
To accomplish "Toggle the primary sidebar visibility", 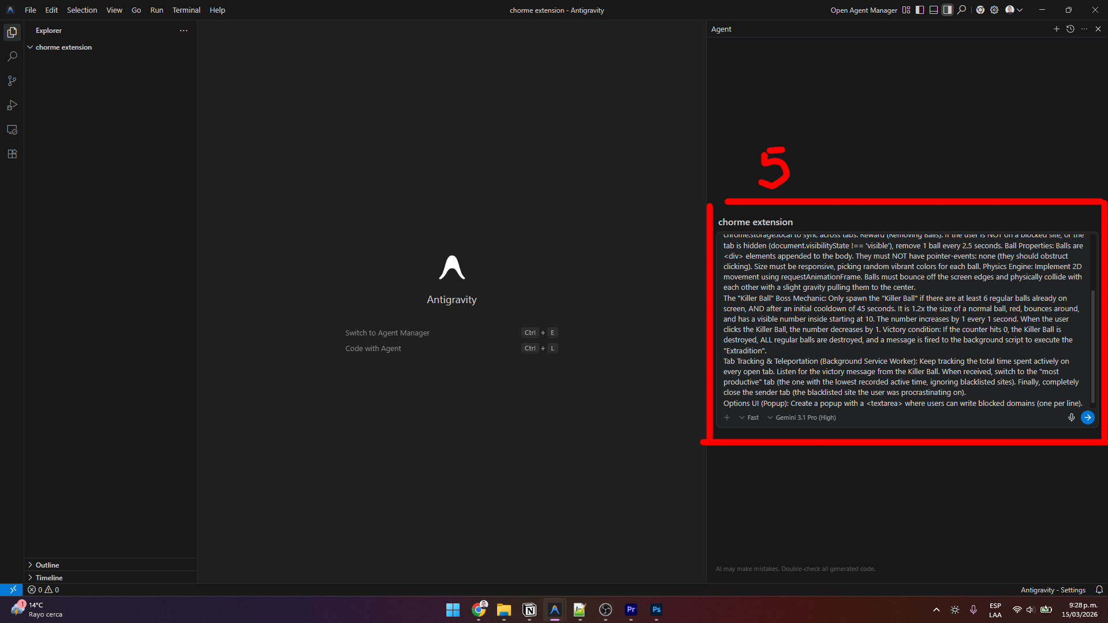I will tap(920, 10).
